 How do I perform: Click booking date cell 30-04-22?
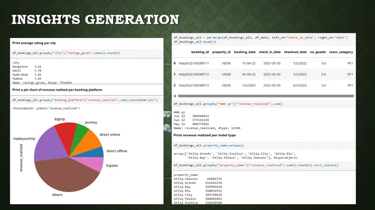[249, 74]
